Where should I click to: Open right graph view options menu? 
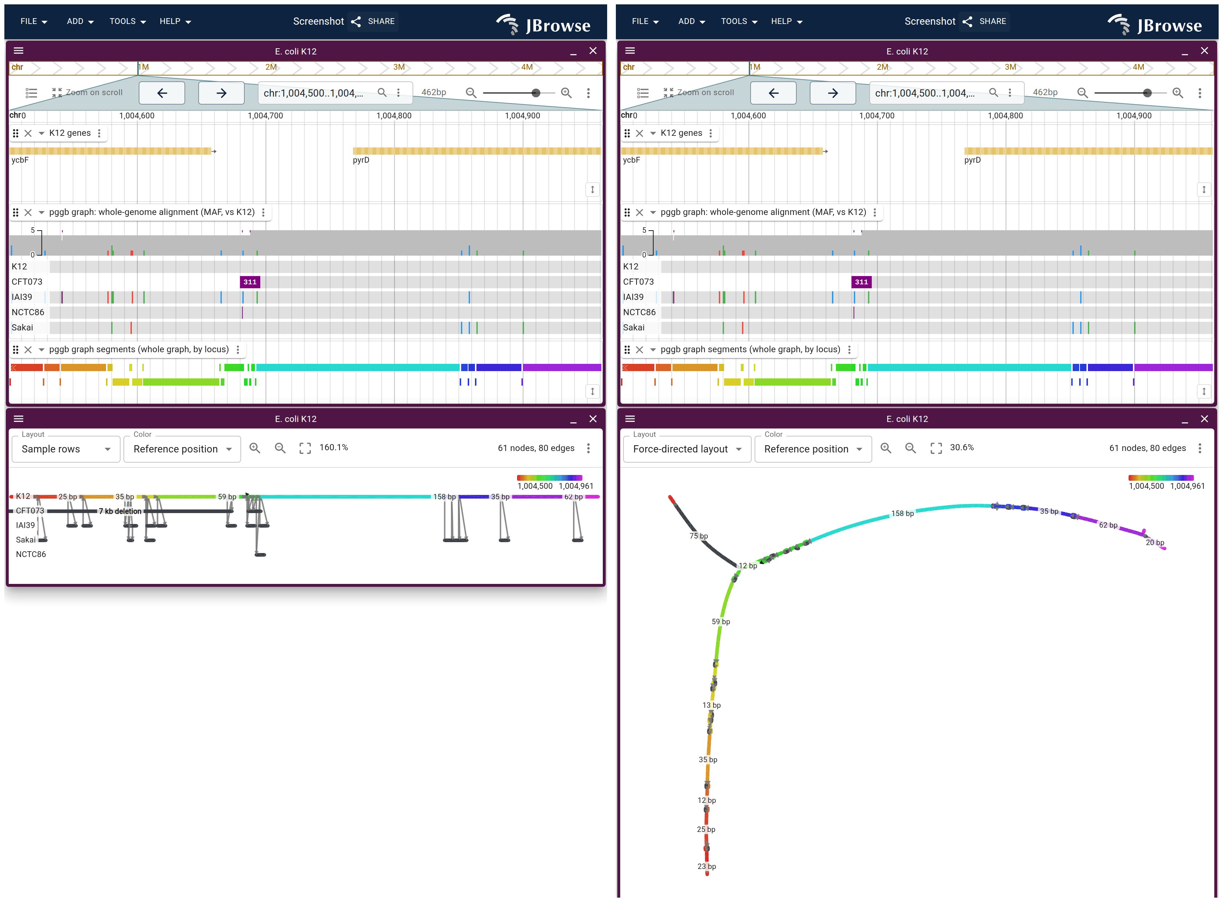coord(1200,448)
